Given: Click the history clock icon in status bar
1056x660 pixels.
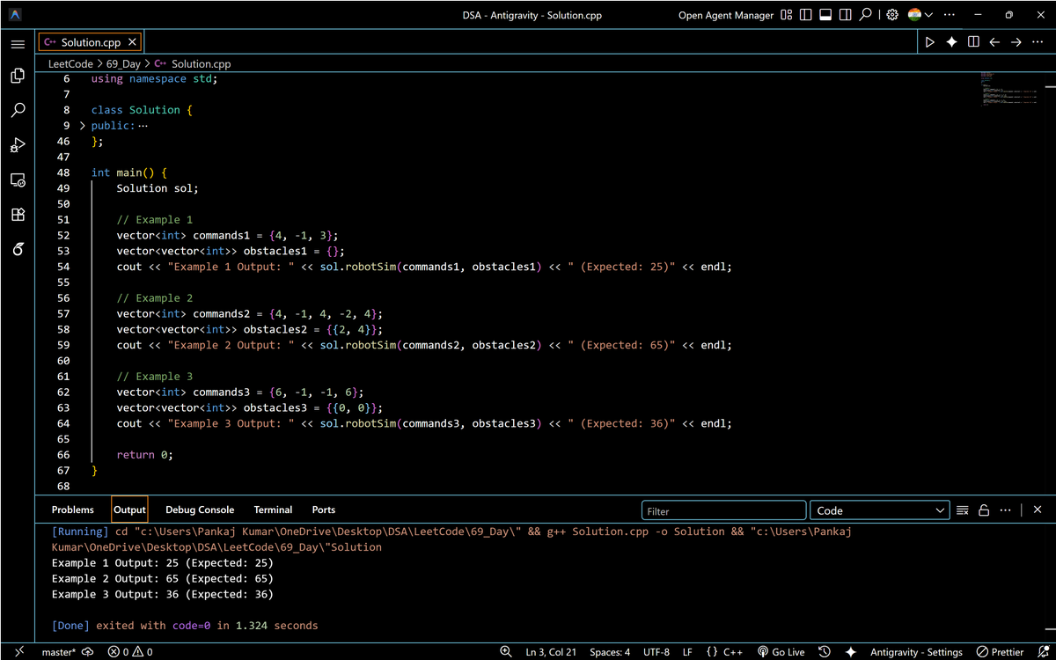Looking at the screenshot, I should 825,652.
